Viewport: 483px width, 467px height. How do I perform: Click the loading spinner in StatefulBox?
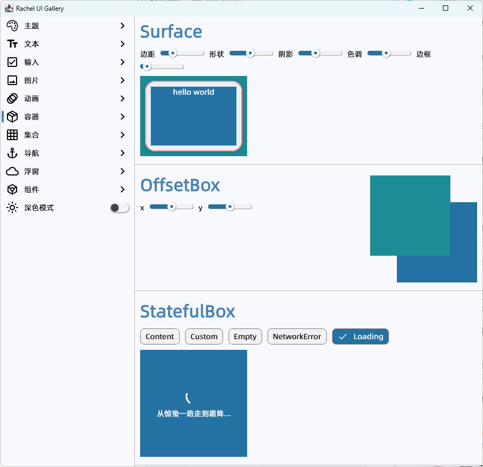pos(188,398)
